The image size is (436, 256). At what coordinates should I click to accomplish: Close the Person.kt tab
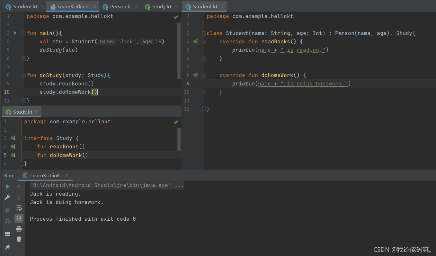[137, 6]
